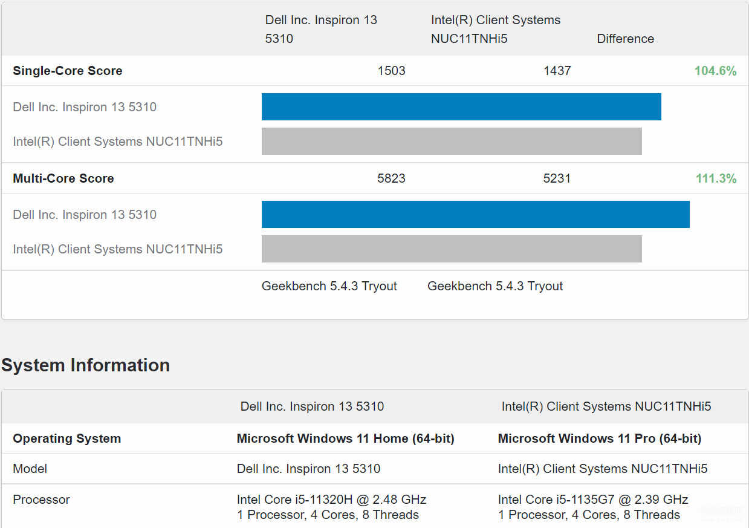The width and height of the screenshot is (749, 528).
Task: Click the 5823 multi-core score
Action: (391, 178)
